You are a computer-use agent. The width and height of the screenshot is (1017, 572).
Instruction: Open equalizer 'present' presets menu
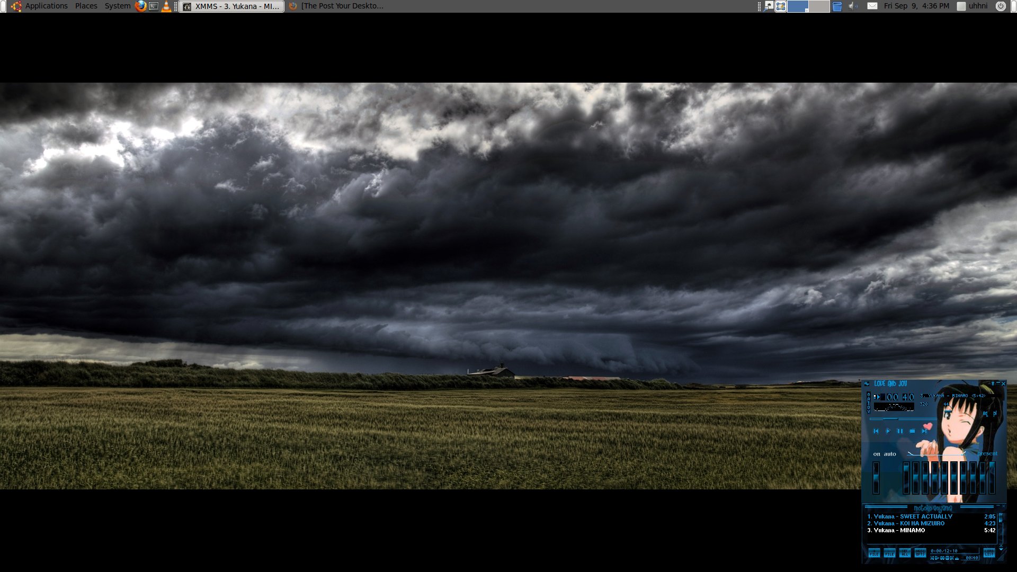987,453
